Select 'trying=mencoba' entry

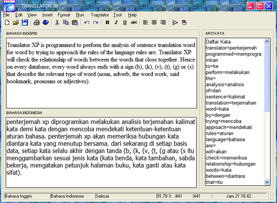(223, 121)
